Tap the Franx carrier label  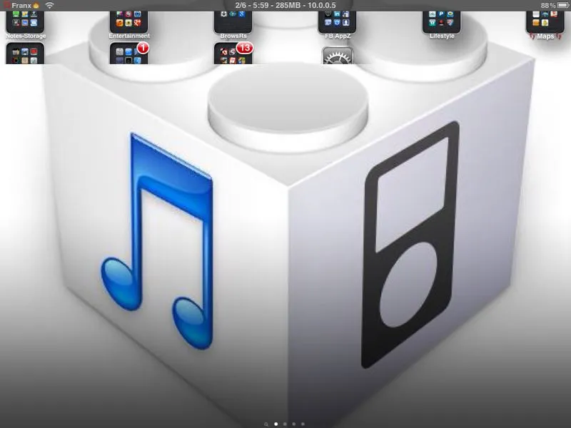point(21,5)
